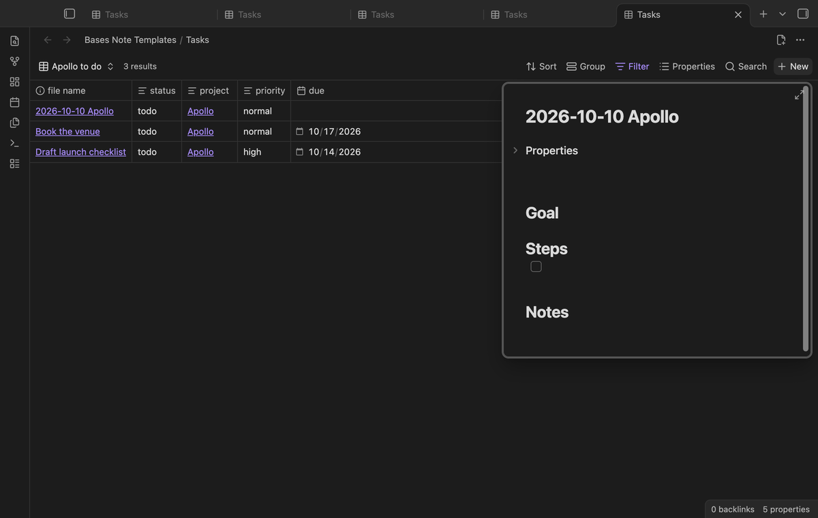Image resolution: width=818 pixels, height=518 pixels.
Task: Open daily note calendar icon
Action: (x=14, y=102)
